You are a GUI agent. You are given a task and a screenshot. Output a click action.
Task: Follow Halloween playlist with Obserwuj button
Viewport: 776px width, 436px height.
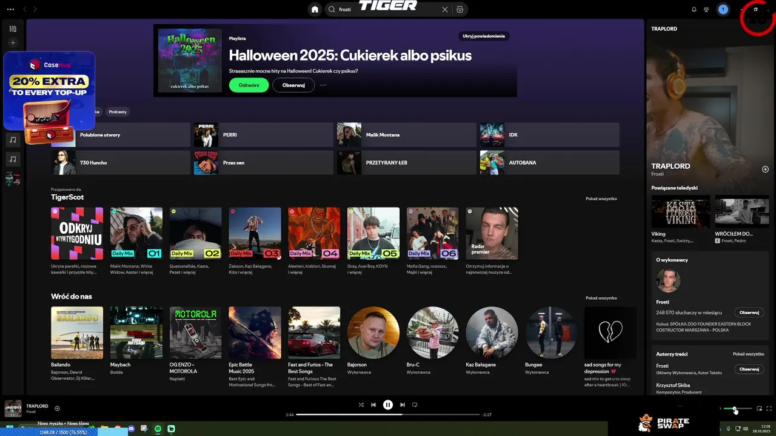coord(293,85)
